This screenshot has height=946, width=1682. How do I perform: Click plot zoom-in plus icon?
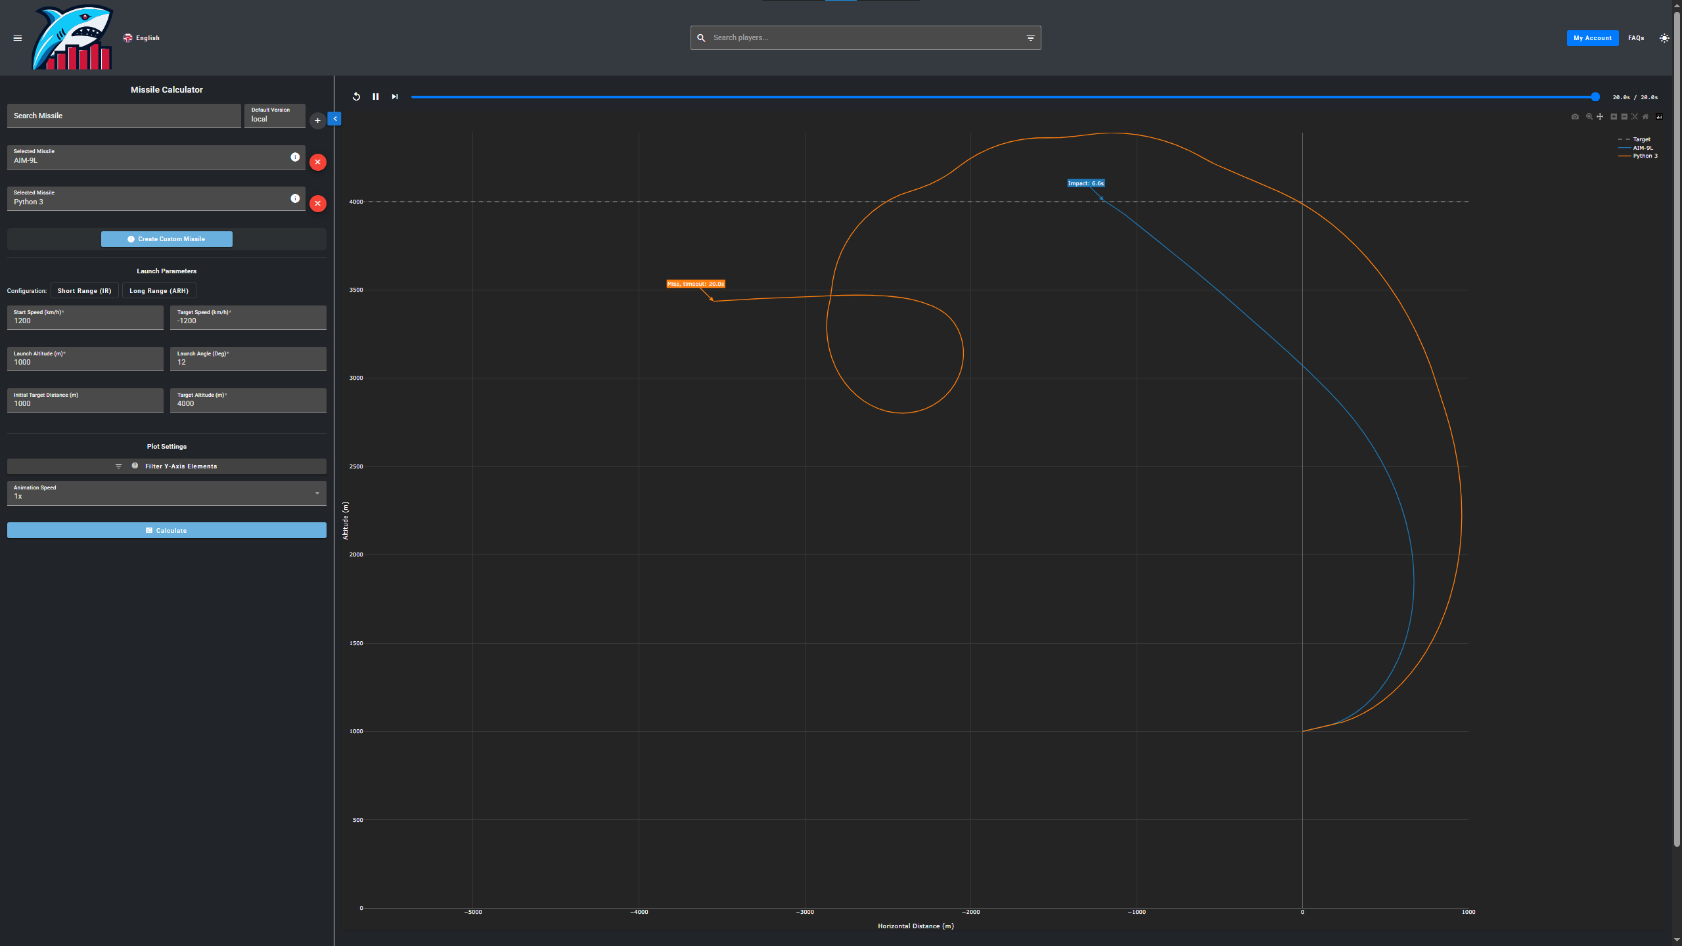(x=1614, y=116)
